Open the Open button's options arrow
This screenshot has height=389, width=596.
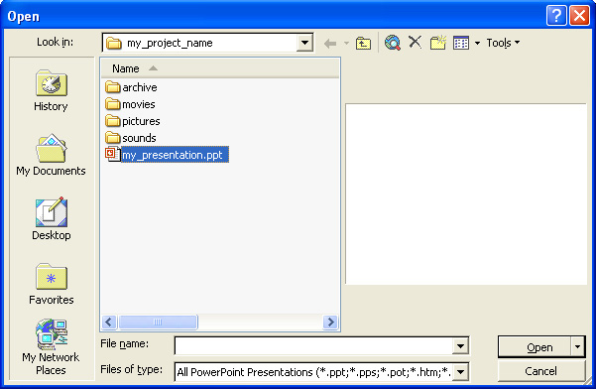click(578, 346)
